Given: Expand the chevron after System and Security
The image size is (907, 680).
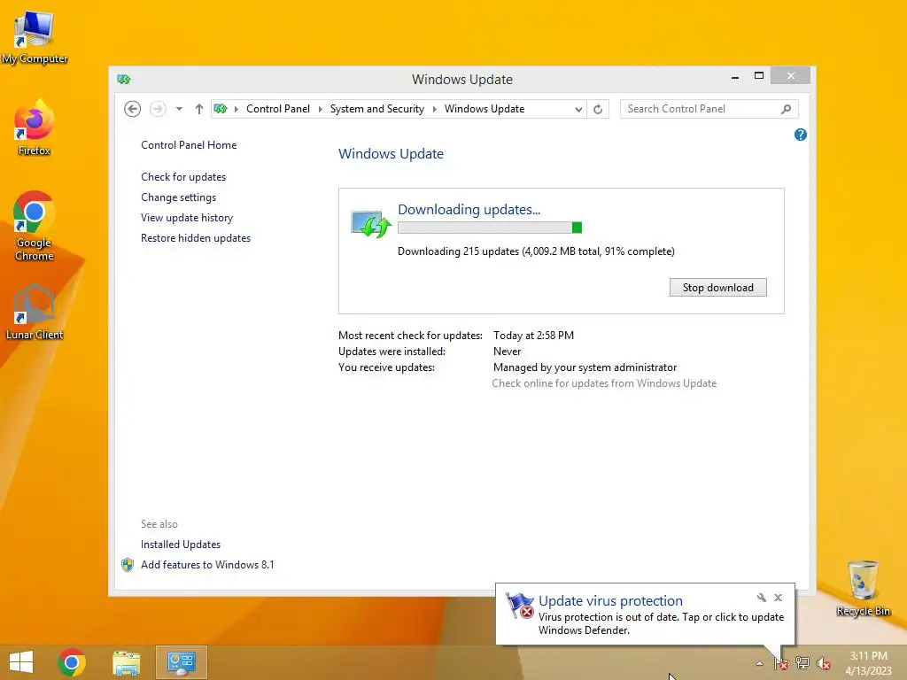Looking at the screenshot, I should click(434, 109).
